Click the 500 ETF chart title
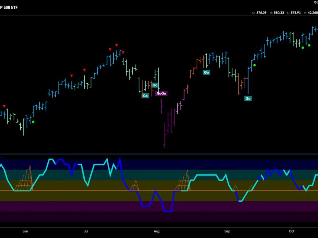 tap(9, 8)
